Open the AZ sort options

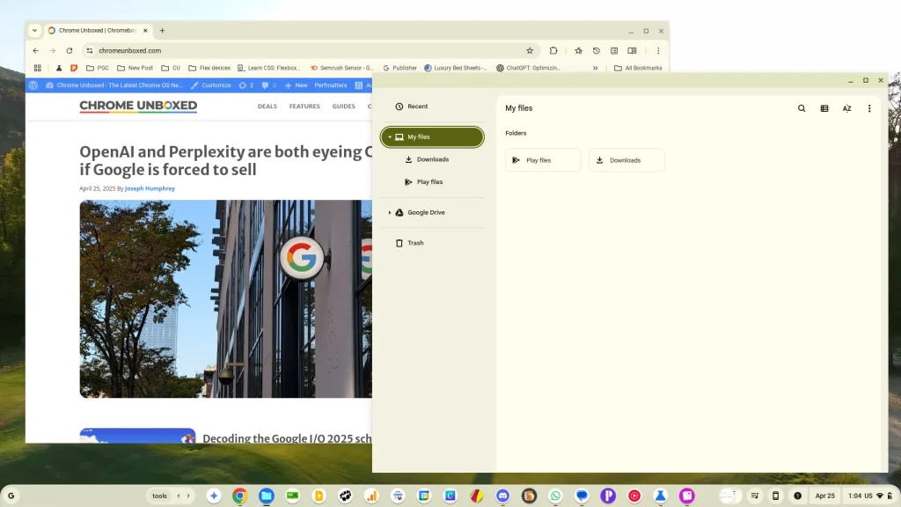click(x=846, y=108)
